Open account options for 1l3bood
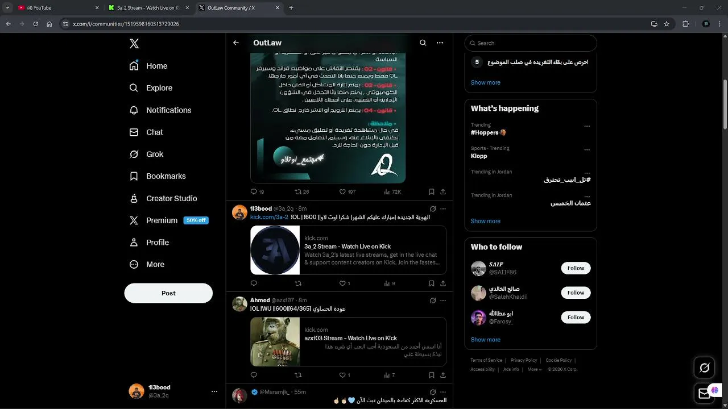The height and width of the screenshot is (409, 728). coord(214,391)
